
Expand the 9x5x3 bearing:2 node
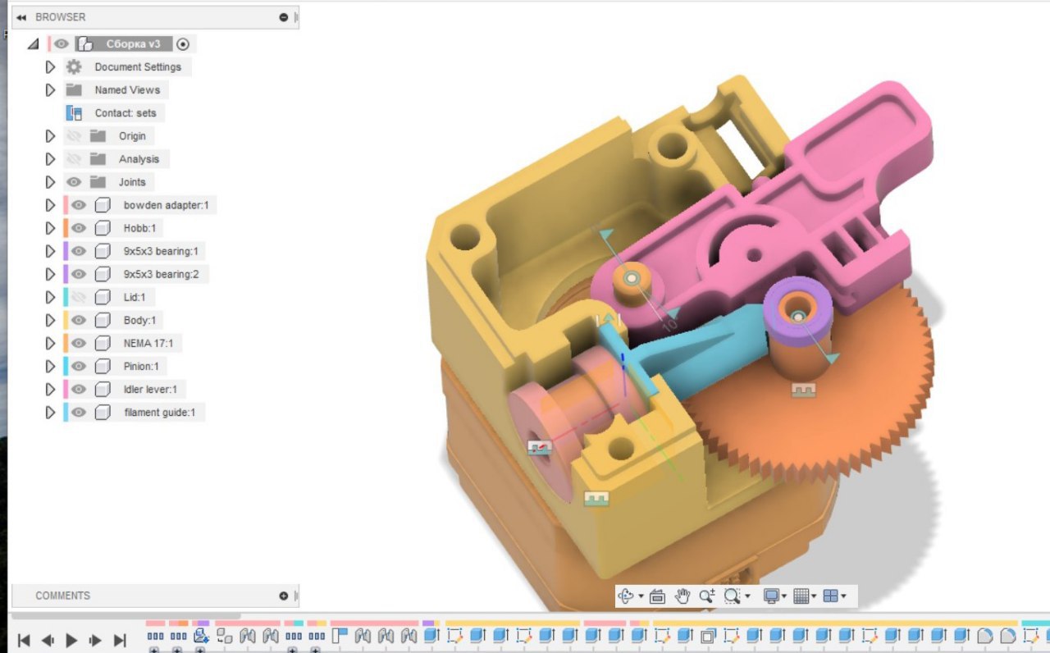coord(50,274)
